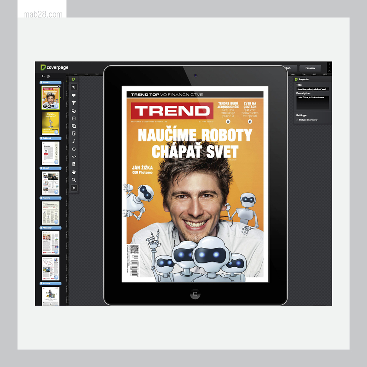Screen dimensions: 367x367
Task: Select the Názory section above the cartoon page
Action: 50,283
